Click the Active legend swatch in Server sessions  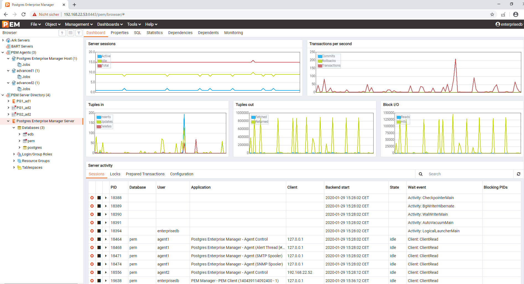[100, 56]
